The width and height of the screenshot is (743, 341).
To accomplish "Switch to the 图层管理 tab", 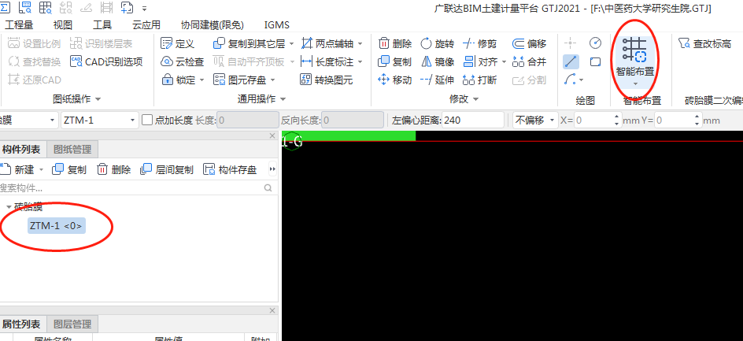I will [72, 324].
